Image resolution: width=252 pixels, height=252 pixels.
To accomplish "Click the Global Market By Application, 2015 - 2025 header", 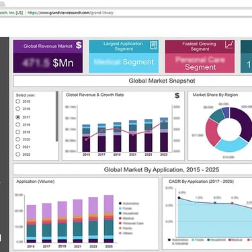I will (x=132, y=169).
